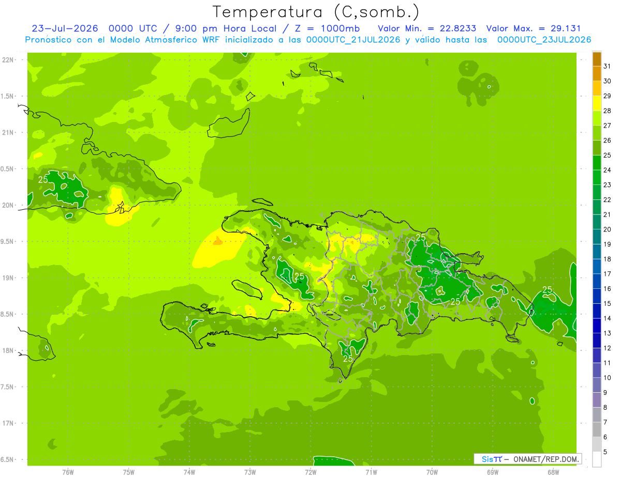Viewport: 621px width, 479px height.
Task: Click the 75W longitude axis label
Action: (x=128, y=472)
